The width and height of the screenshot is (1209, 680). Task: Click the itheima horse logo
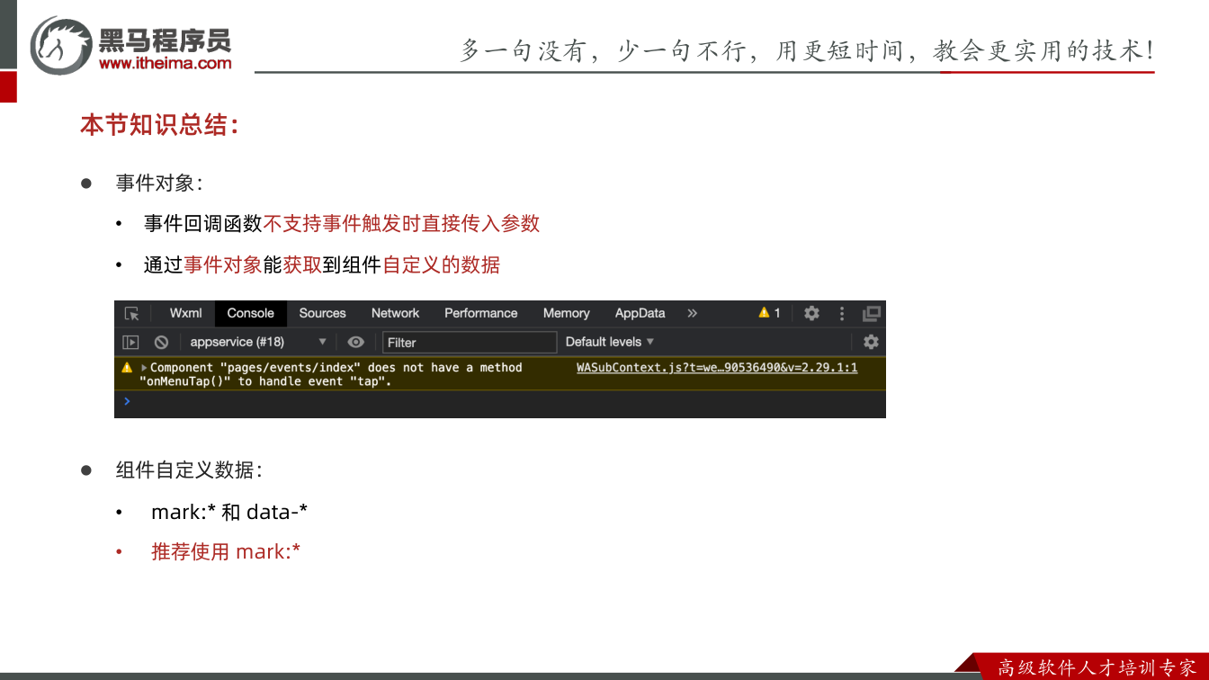[61, 45]
